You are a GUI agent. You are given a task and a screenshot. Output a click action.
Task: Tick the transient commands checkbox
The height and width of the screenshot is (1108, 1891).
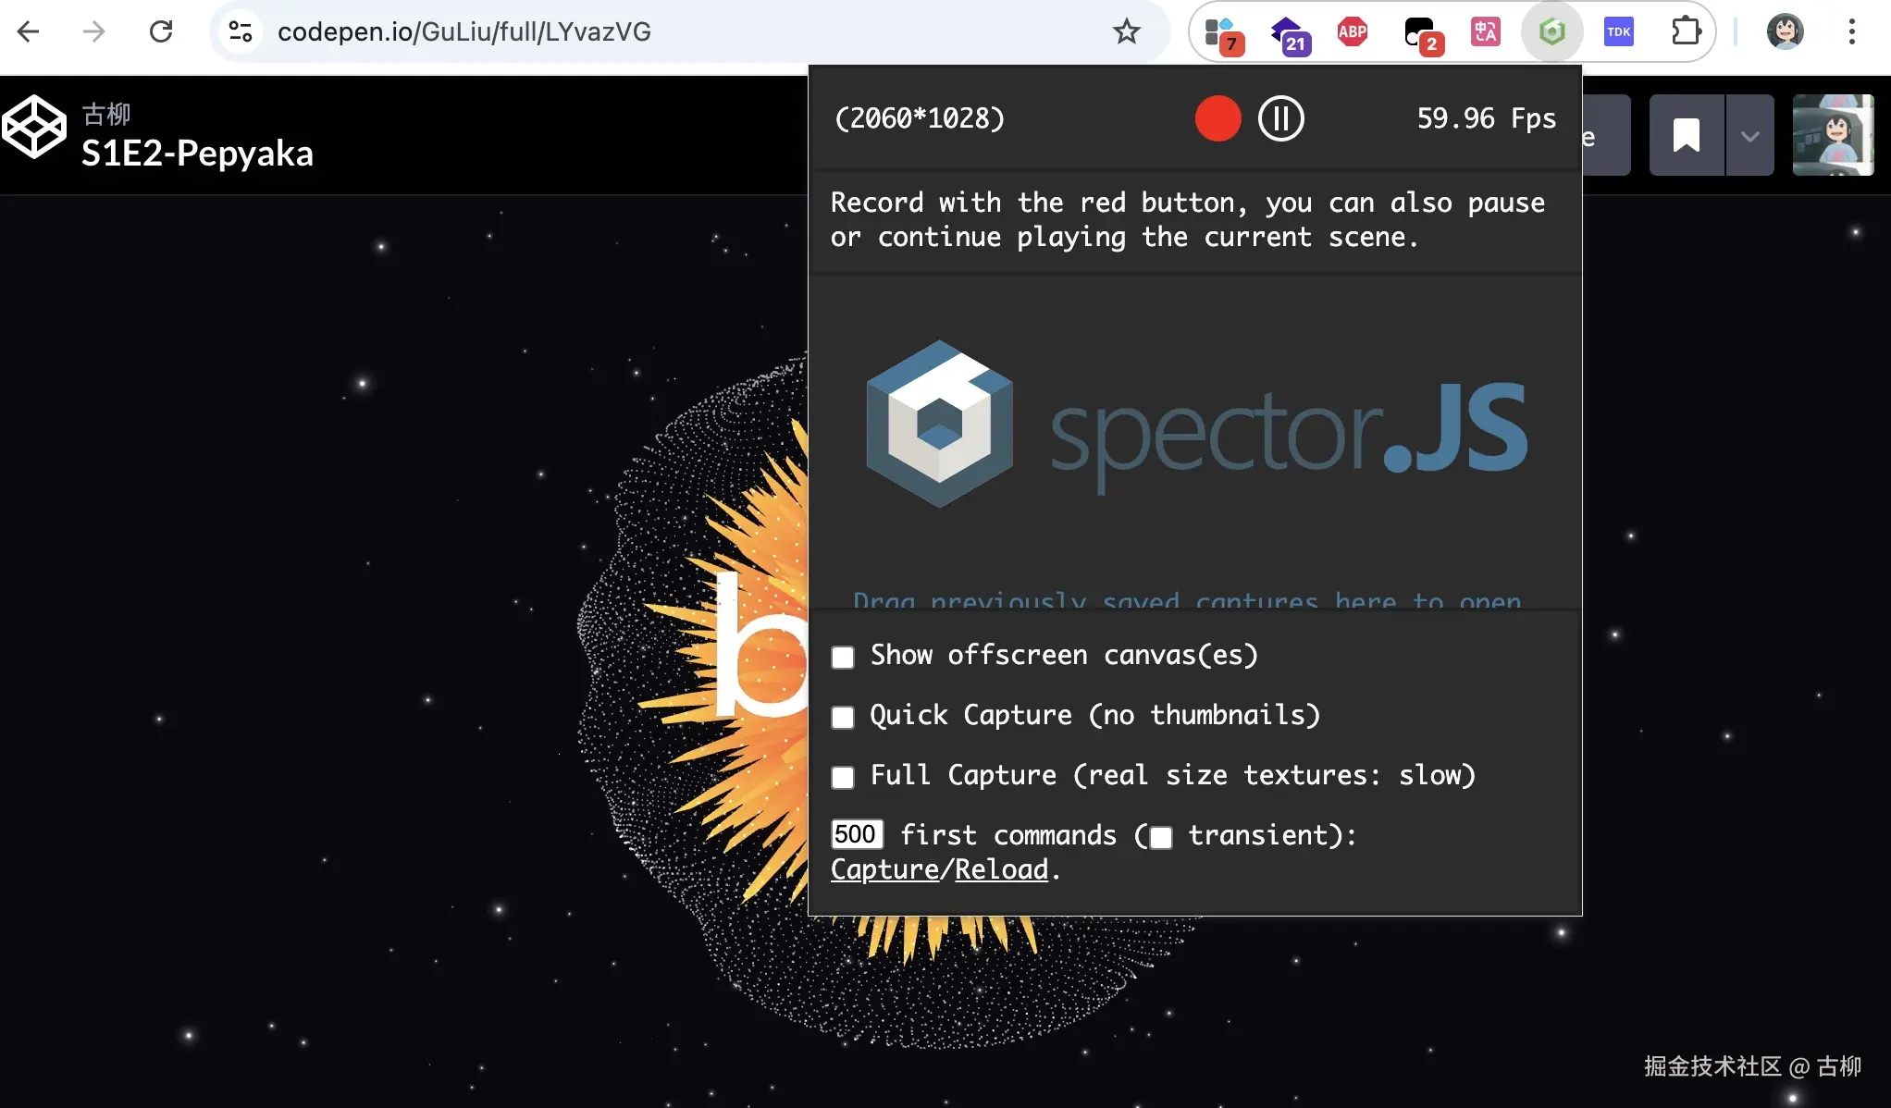(1161, 838)
